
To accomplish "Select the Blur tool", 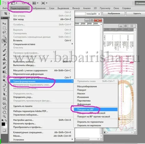I will 4,76.
